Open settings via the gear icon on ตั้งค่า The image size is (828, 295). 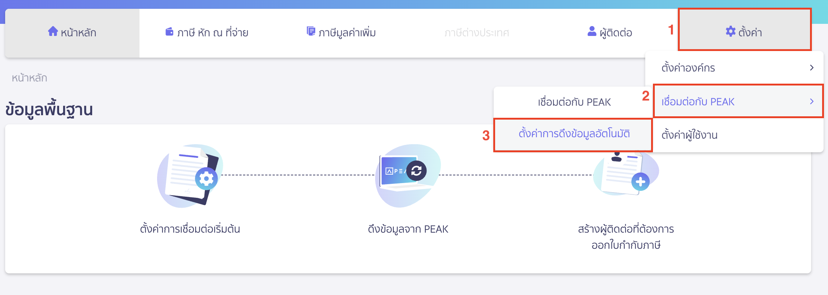coord(731,32)
